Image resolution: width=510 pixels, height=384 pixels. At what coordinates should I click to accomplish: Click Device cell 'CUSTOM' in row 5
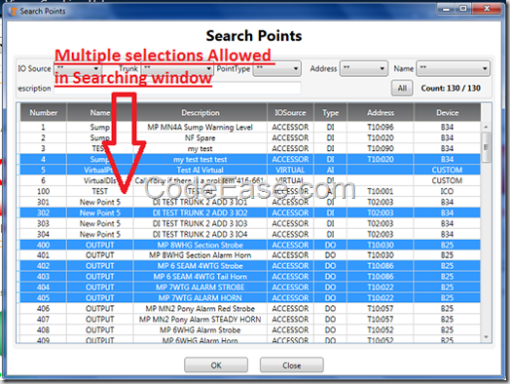pyautogui.click(x=448, y=170)
